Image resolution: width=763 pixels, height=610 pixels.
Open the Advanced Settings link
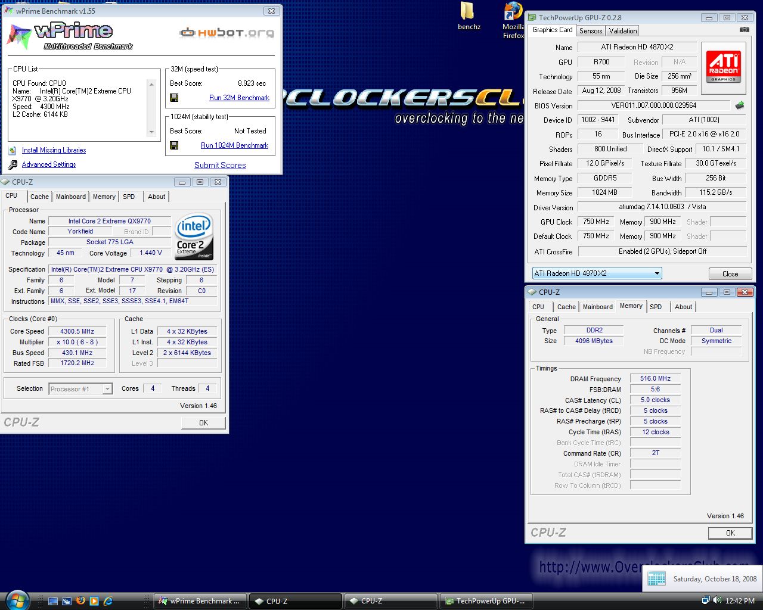[x=49, y=164]
